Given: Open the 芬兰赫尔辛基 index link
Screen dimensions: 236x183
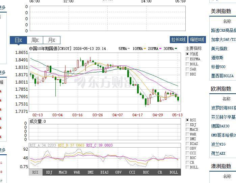Looking at the screenshot, I should pos(224,117).
